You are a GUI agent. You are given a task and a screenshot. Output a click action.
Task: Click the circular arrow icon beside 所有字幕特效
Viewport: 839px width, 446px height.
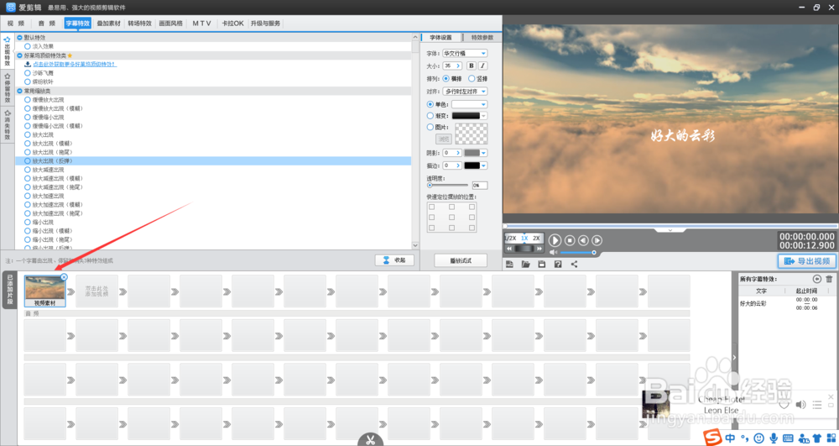(x=816, y=279)
